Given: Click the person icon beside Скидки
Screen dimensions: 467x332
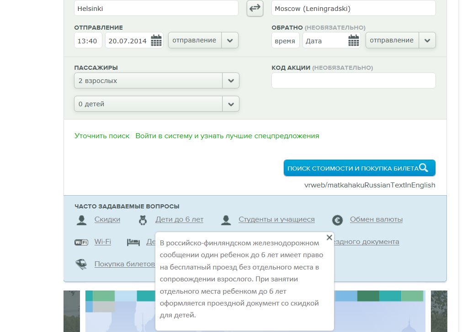Looking at the screenshot, I should pos(82,220).
